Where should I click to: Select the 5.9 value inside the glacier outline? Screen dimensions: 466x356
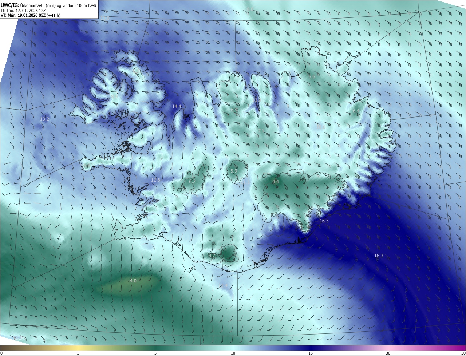coord(234,171)
